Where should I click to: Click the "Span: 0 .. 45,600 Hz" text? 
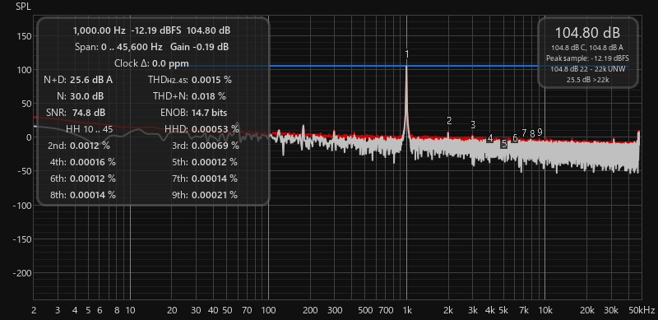click(118, 47)
